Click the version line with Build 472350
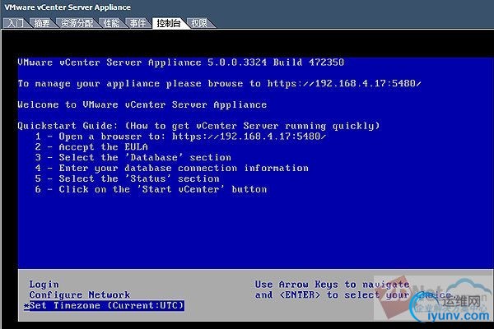 click(x=181, y=63)
